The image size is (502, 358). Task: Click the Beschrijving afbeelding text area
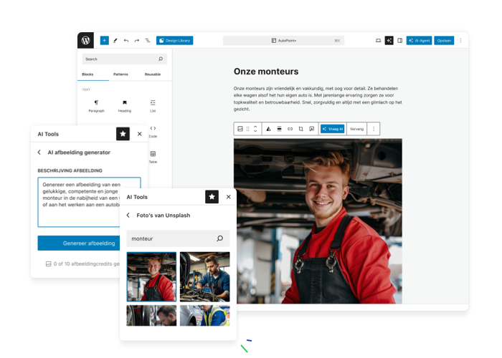(x=89, y=202)
